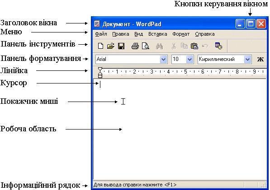Print the document using the printer icon
This screenshot has height=190, width=270.
point(135,46)
